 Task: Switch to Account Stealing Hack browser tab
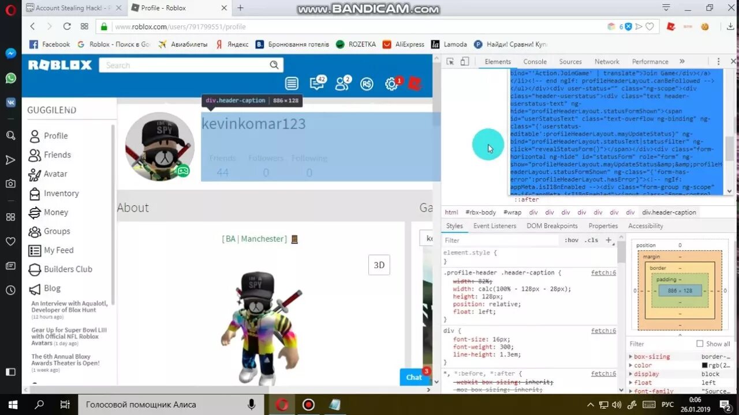(x=74, y=8)
